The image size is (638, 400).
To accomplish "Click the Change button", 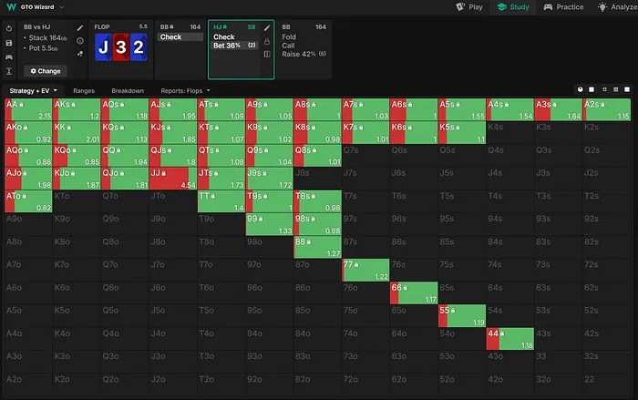I will (45, 70).
